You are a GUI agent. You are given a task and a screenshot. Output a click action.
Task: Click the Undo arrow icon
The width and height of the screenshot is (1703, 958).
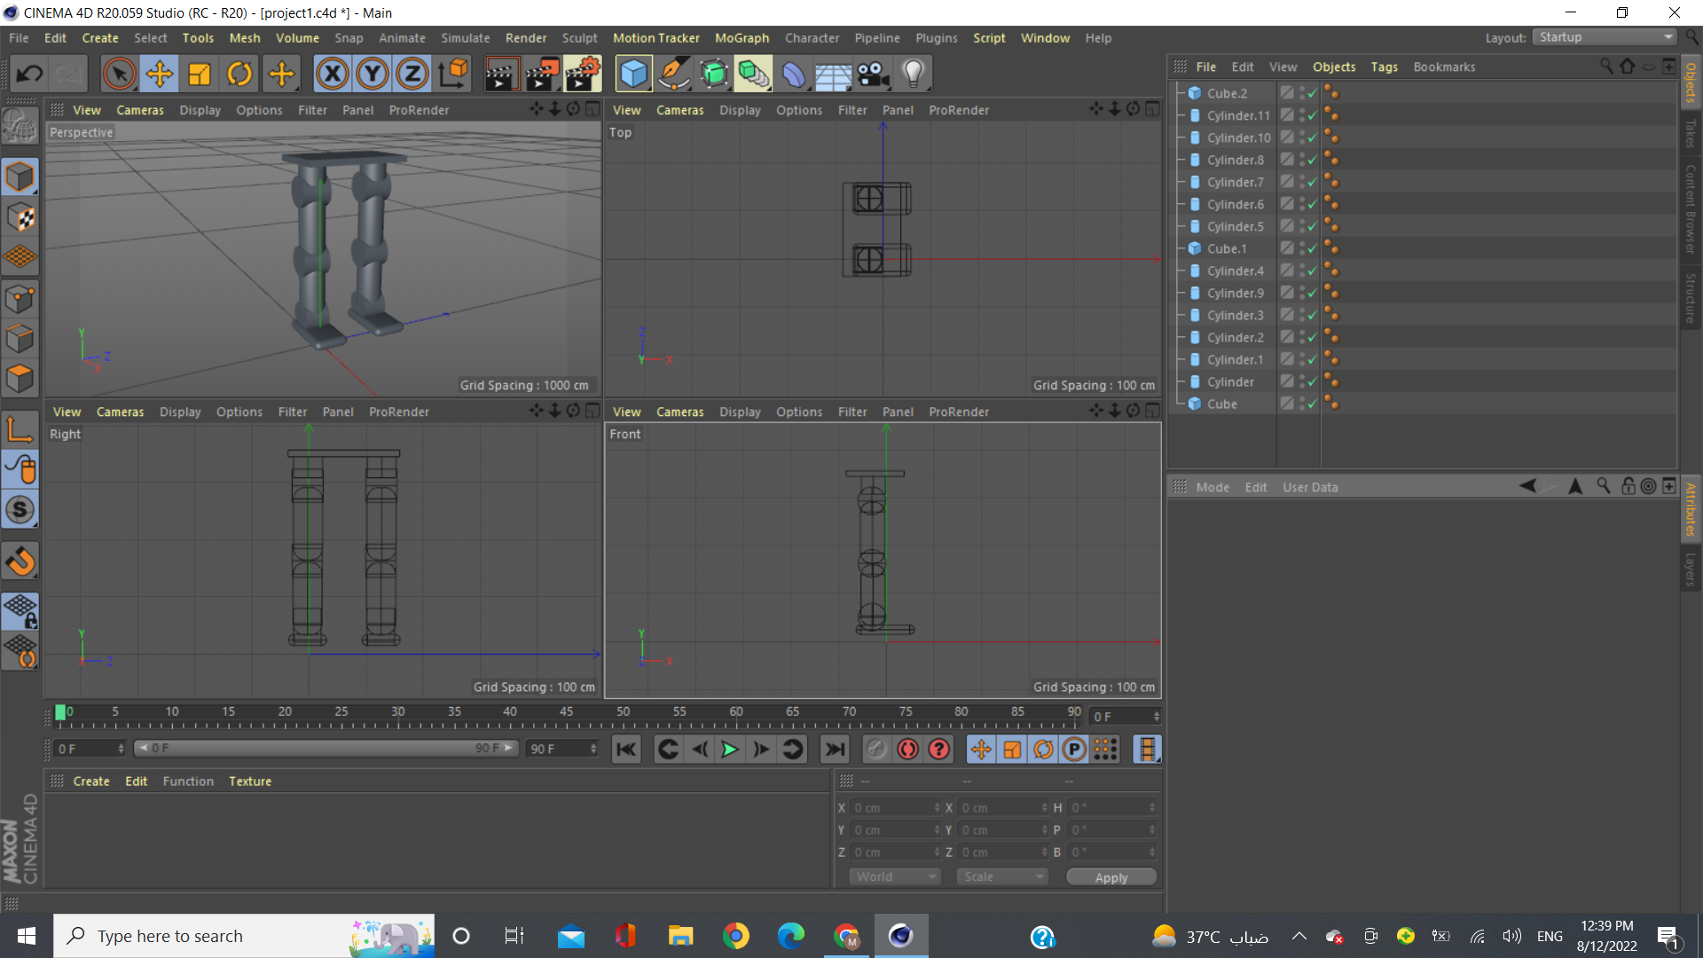tap(29, 75)
